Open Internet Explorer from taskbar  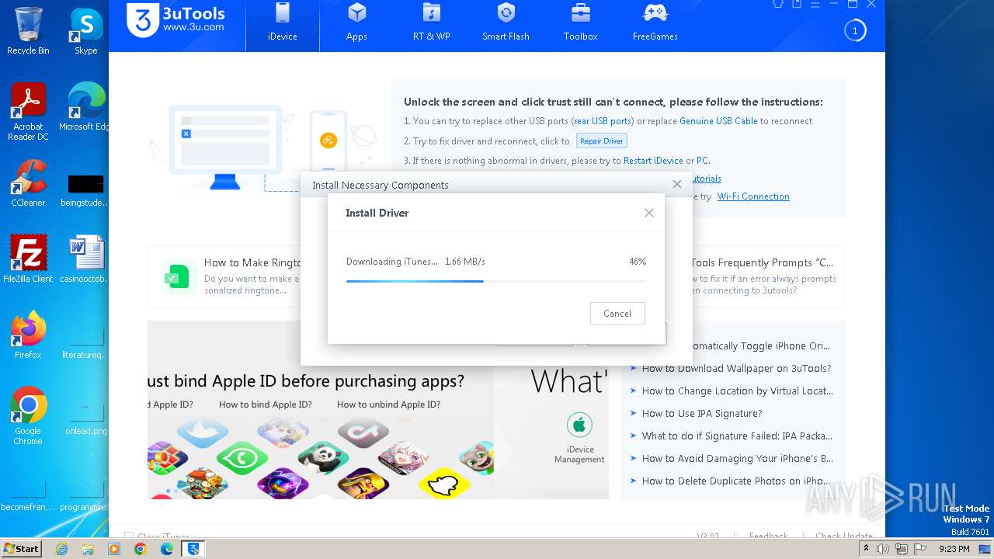coord(61,549)
